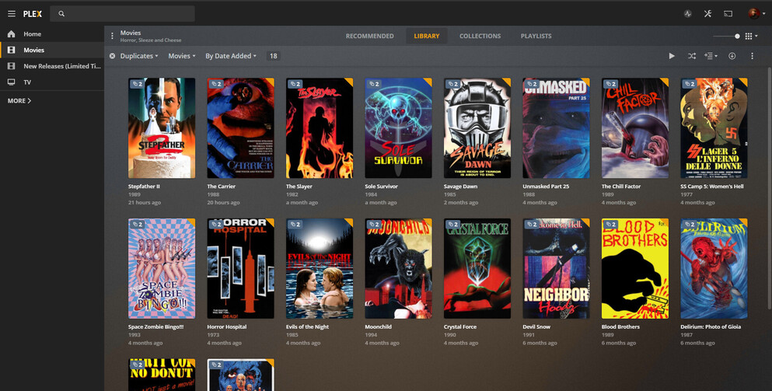772x391 pixels.
Task: Focus the top search field
Action: point(122,14)
